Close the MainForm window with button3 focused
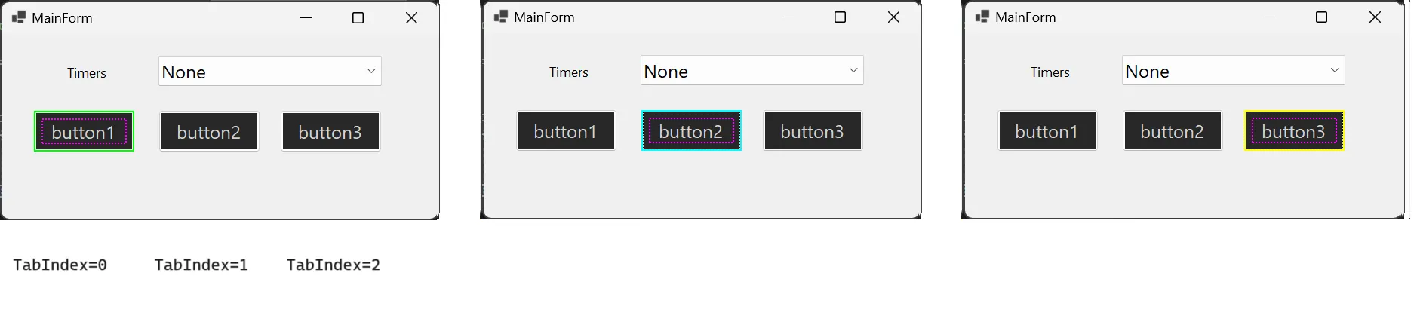Image resolution: width=1417 pixels, height=313 pixels. click(x=1375, y=17)
